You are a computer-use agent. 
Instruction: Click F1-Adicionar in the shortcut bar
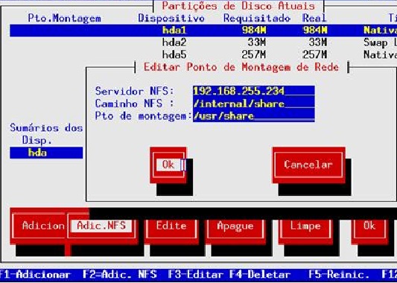pyautogui.click(x=35, y=275)
